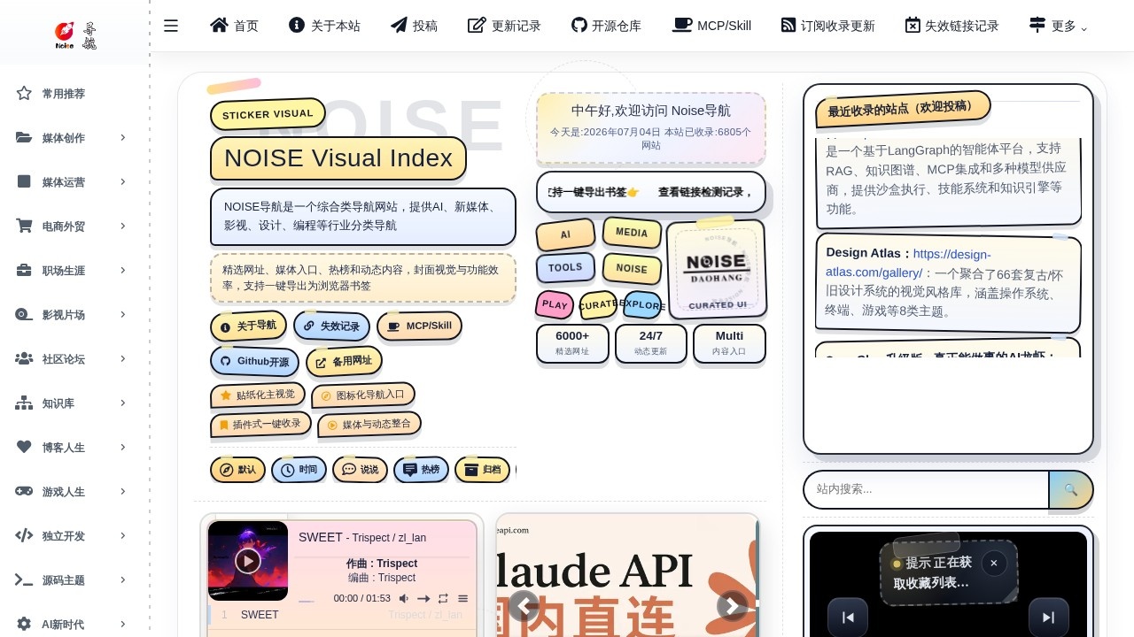The width and height of the screenshot is (1134, 637).
Task: Click the Noise site logo
Action: pos(75,35)
